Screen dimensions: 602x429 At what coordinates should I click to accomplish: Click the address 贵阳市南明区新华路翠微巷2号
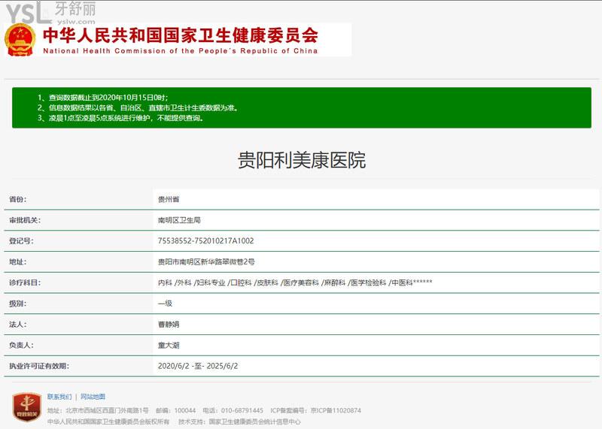(206, 262)
